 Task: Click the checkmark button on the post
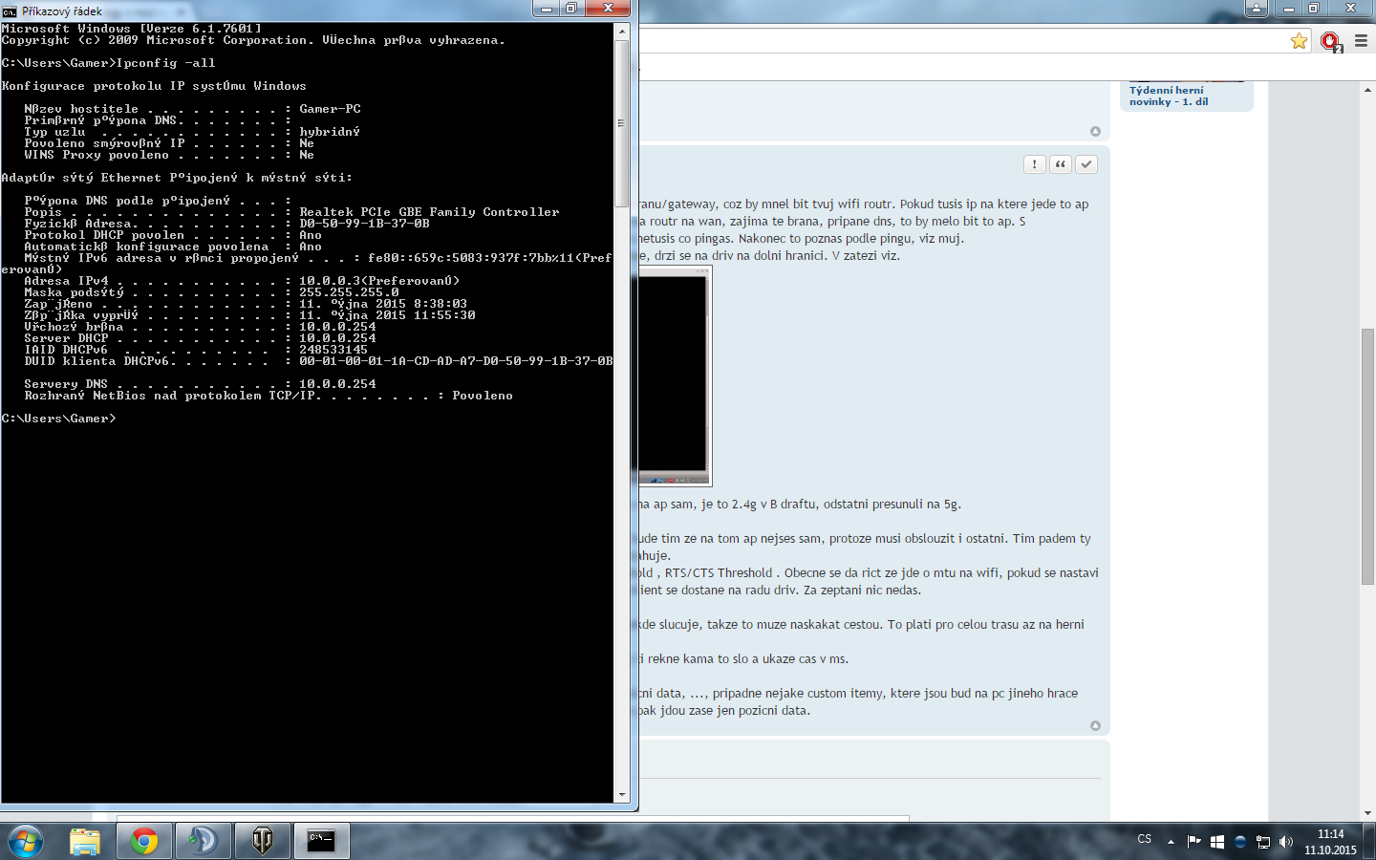[x=1086, y=164]
